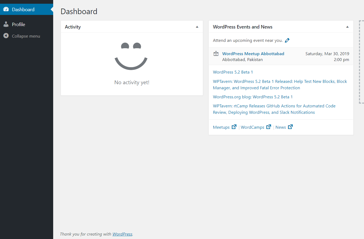Click external link icon next to WordCamps
This screenshot has width=364, height=239.
coord(269,127)
